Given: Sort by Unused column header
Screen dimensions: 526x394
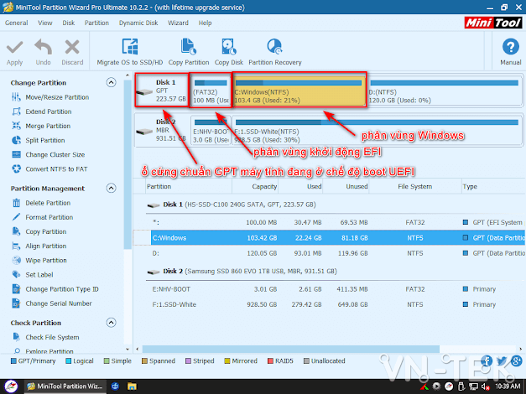Looking at the screenshot, I should point(346,186).
